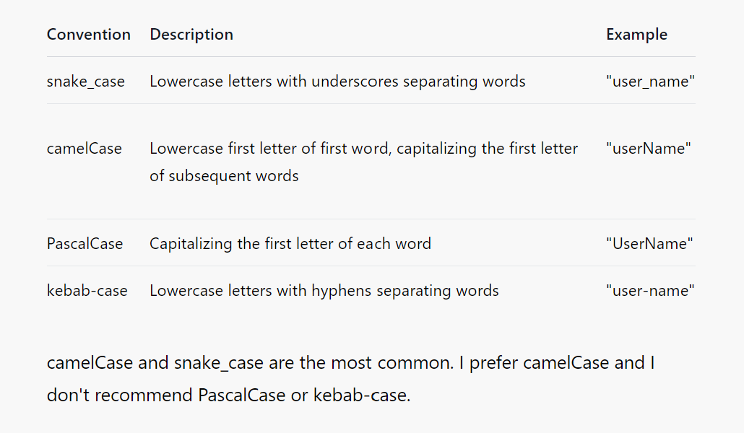Click the Convention column header

[88, 34]
